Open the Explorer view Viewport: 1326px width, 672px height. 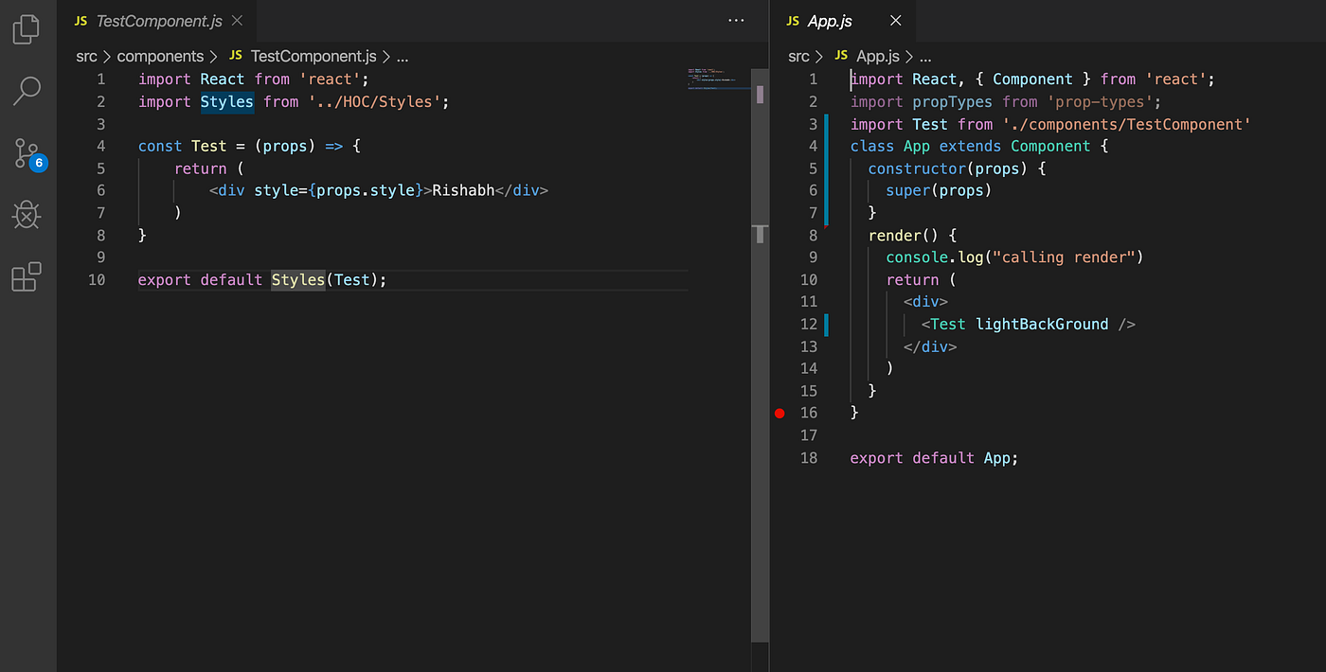[26, 28]
